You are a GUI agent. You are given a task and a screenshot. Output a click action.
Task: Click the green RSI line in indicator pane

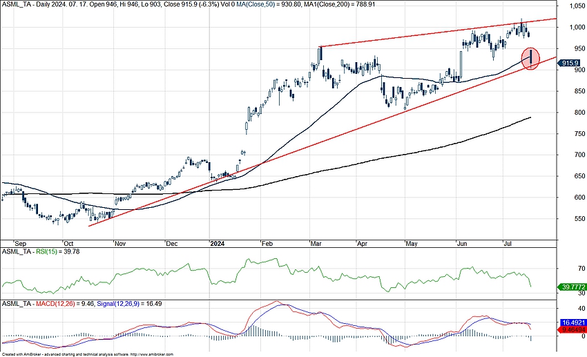click(x=276, y=267)
